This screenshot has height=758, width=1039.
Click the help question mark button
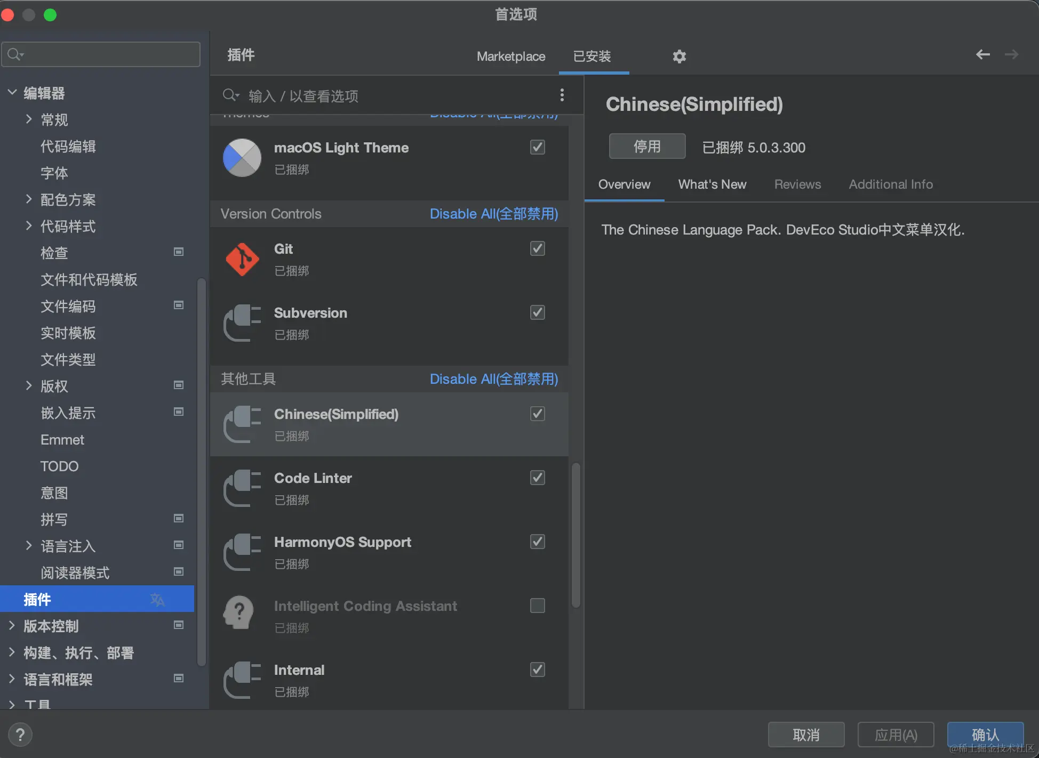pyautogui.click(x=20, y=735)
